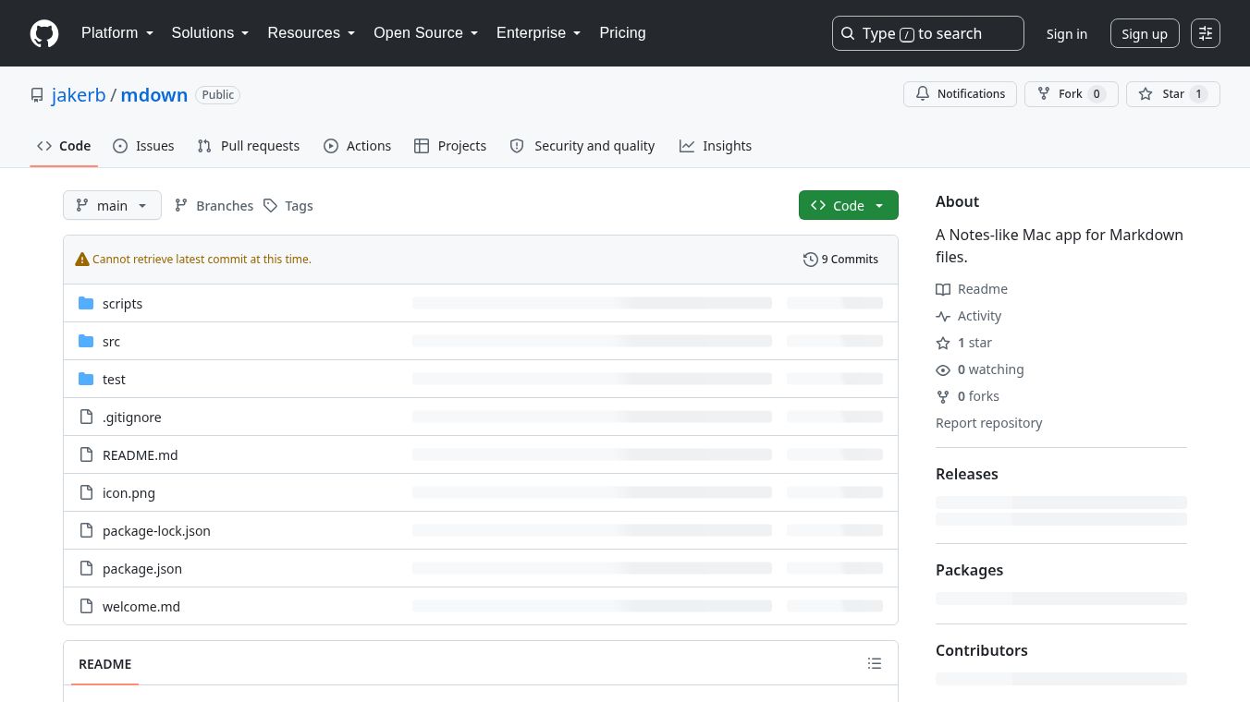Open the green Code dropdown button

[x=849, y=205]
